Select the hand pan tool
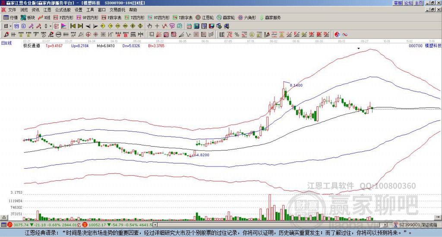 tap(150, 26)
